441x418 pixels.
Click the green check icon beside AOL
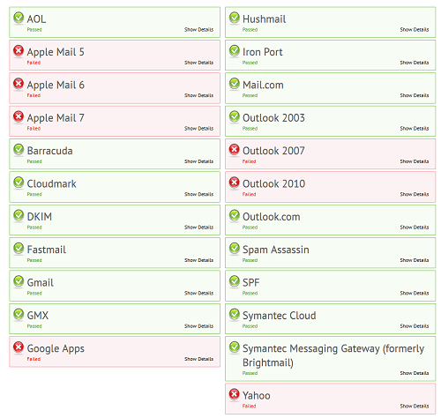coord(19,18)
